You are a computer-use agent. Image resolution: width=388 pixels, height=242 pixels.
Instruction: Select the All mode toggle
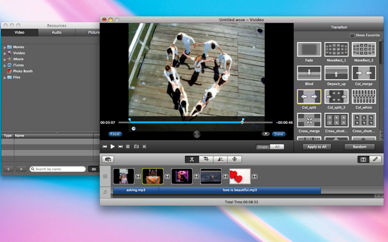pos(277,147)
